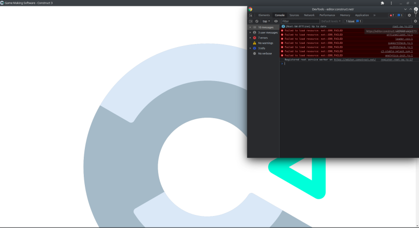419x228 pixels.
Task: Open analytics-init.js:1 source link
Action: click(399, 55)
